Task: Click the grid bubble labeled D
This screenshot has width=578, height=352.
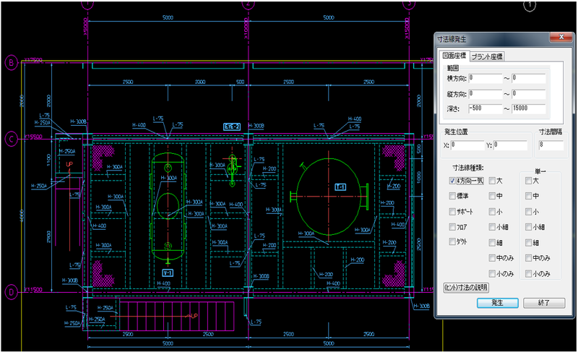Action: (x=11, y=292)
